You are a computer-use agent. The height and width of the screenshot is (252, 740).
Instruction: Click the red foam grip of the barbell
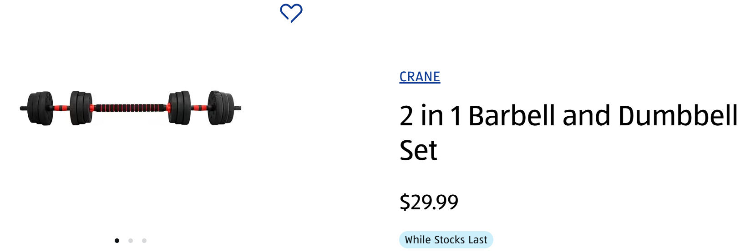pyautogui.click(x=130, y=108)
